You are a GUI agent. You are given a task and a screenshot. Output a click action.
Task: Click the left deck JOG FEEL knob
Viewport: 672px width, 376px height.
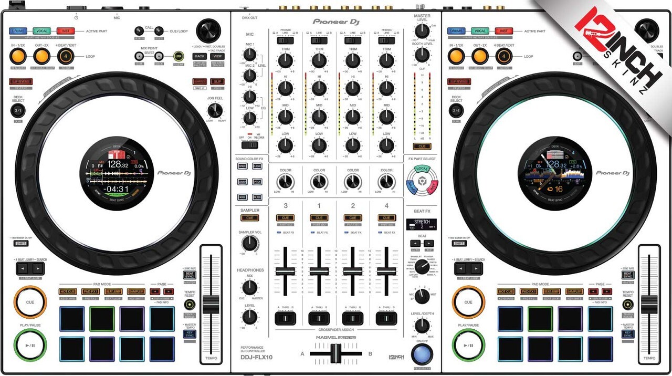[x=215, y=110]
